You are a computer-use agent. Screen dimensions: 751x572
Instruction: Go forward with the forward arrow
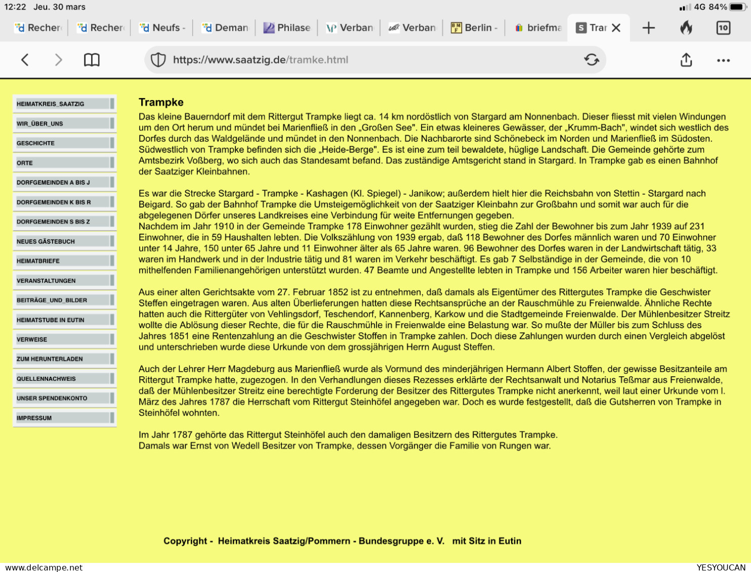pos(58,60)
